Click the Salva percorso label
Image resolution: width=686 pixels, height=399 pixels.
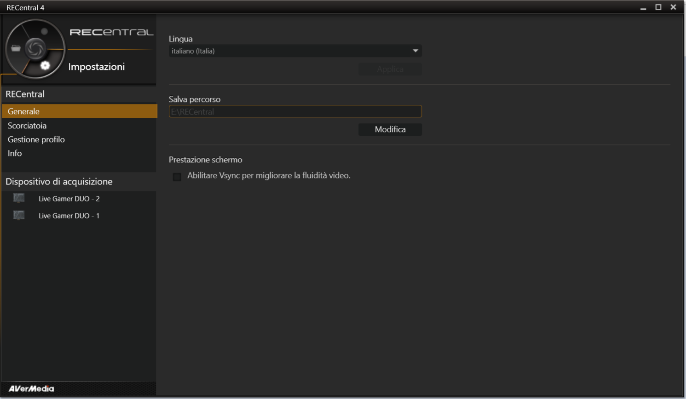coord(195,99)
